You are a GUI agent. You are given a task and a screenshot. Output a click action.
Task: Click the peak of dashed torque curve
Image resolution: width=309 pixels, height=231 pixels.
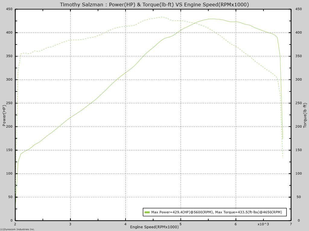pyautogui.click(x=161, y=17)
